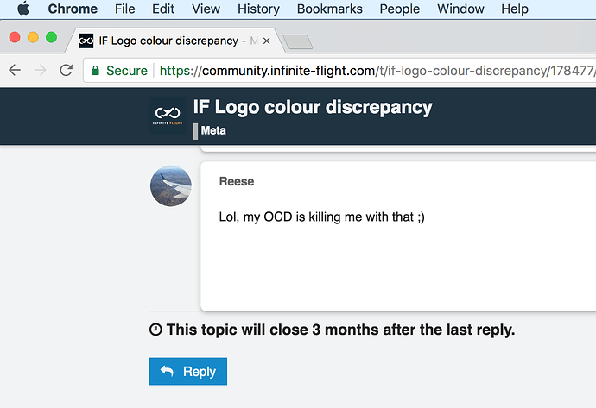Open the Bookmarks menu
The image size is (596, 408).
point(329,9)
